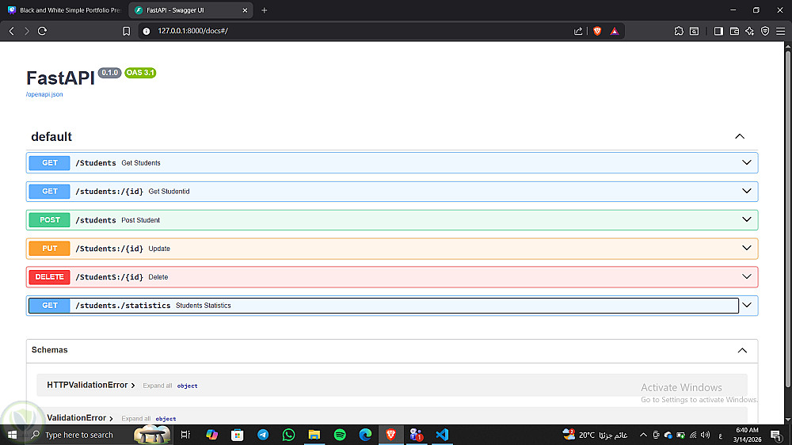Open the Brave VPN shield icon
This screenshot has height=445, width=792.
click(765, 31)
